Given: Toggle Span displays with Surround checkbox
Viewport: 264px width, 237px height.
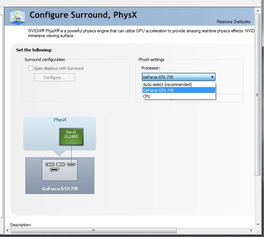Looking at the screenshot, I should 30,68.
